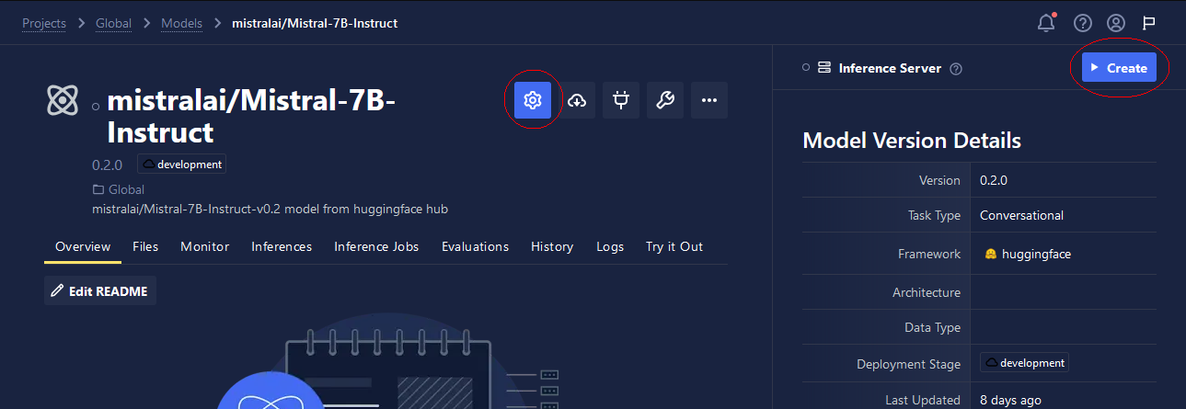Click development tag in Deployment Stage row

(1024, 363)
